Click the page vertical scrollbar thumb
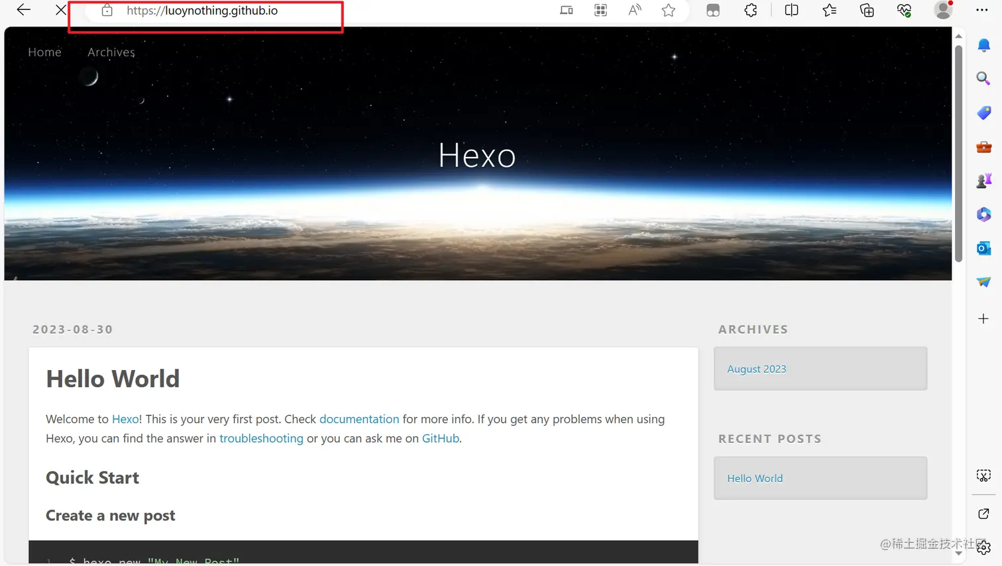 pyautogui.click(x=958, y=154)
